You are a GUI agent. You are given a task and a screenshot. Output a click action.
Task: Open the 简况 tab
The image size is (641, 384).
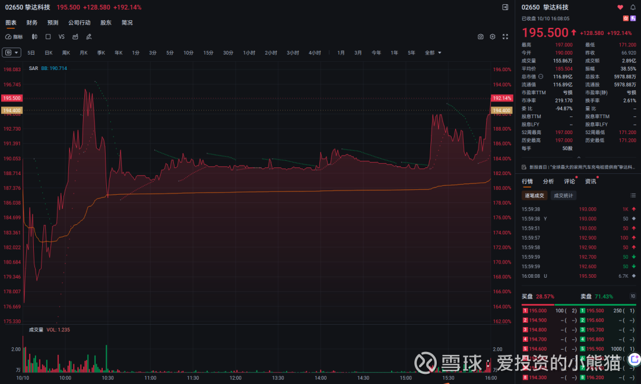click(x=127, y=23)
